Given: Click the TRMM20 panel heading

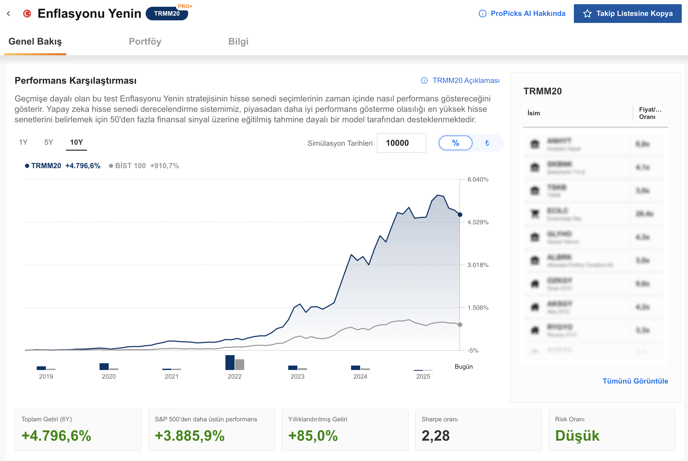Looking at the screenshot, I should pos(542,91).
